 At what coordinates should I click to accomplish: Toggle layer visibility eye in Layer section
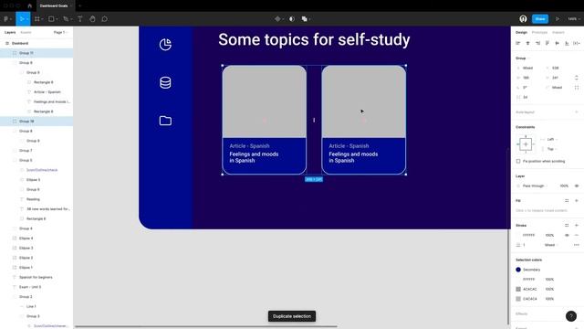pos(577,186)
